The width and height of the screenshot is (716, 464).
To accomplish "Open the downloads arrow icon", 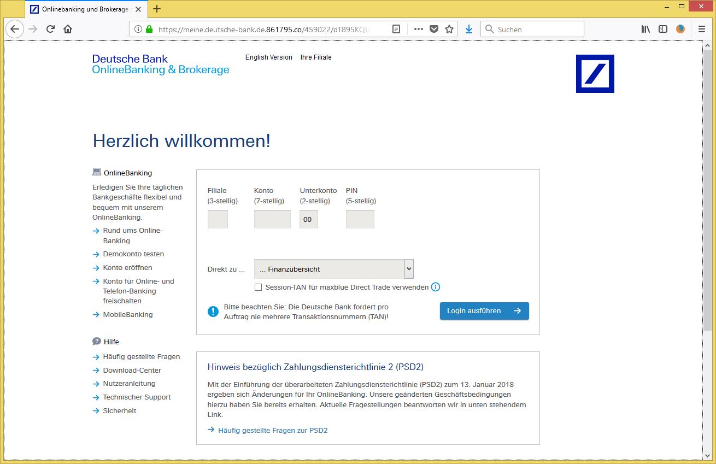I will pos(469,30).
